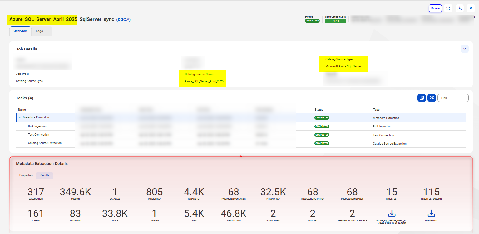Click the 32.5K Primary Key count
479x234 pixels.
[273, 192]
